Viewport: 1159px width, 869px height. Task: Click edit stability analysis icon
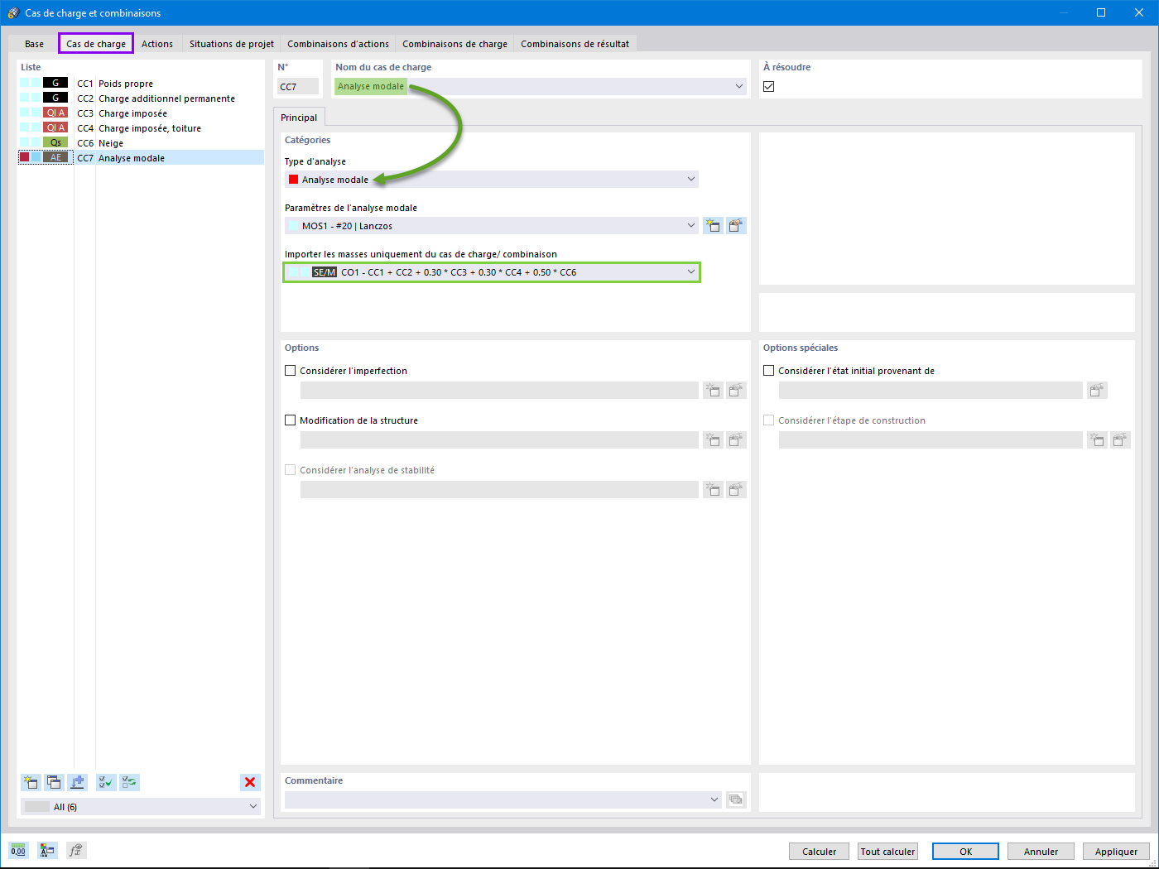coord(736,489)
